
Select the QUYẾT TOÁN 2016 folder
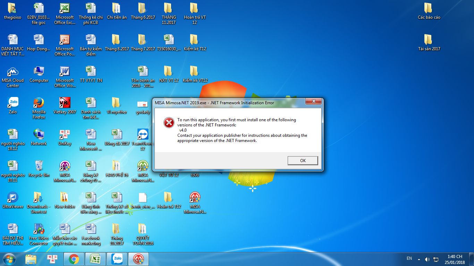(143, 234)
